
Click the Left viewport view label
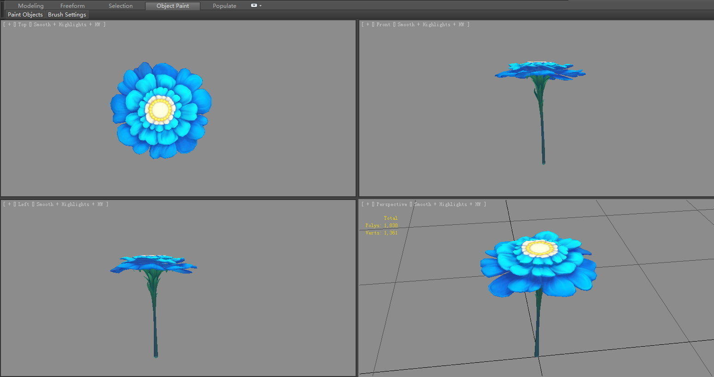click(24, 205)
